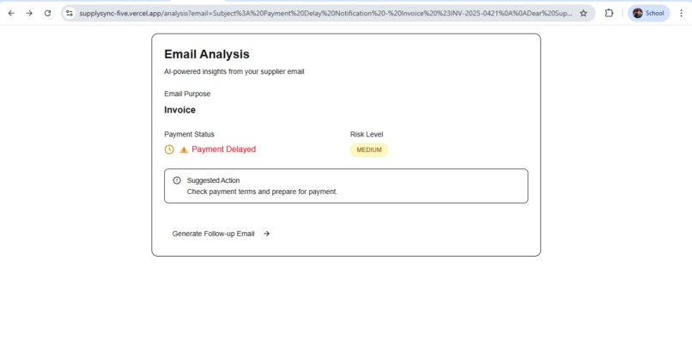Click the Email Analysis heading
Image resolution: width=692 pixels, height=341 pixels.
[207, 54]
